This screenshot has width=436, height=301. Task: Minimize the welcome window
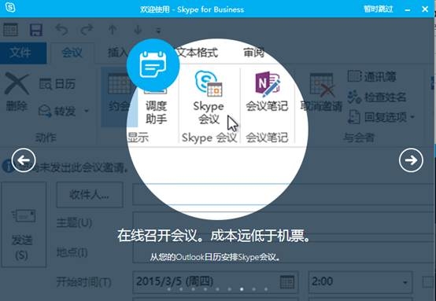coord(408,9)
